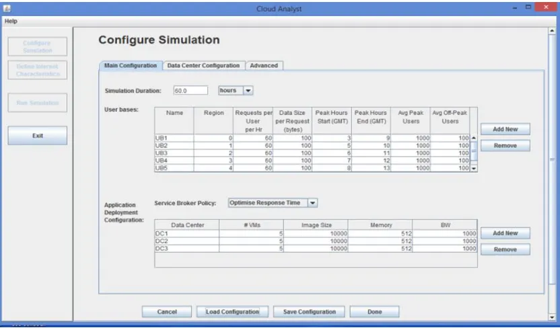Select the UB3 name cell
Image resolution: width=560 pixels, height=328 pixels.
(x=174, y=153)
